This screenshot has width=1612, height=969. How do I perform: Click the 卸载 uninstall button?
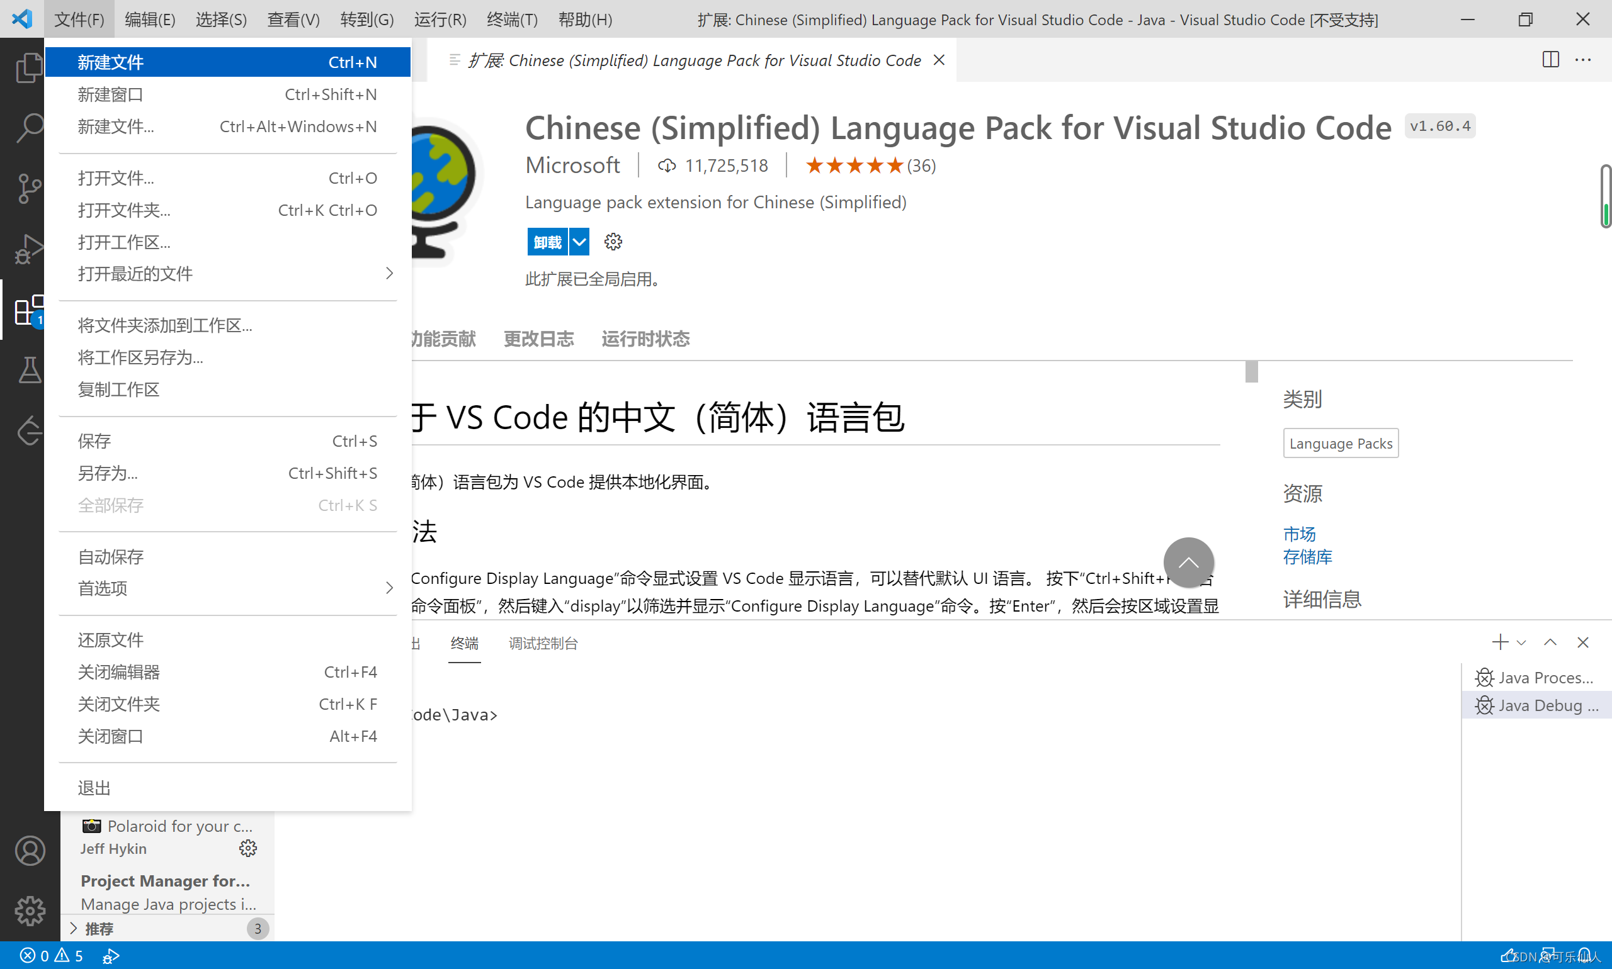pos(548,242)
